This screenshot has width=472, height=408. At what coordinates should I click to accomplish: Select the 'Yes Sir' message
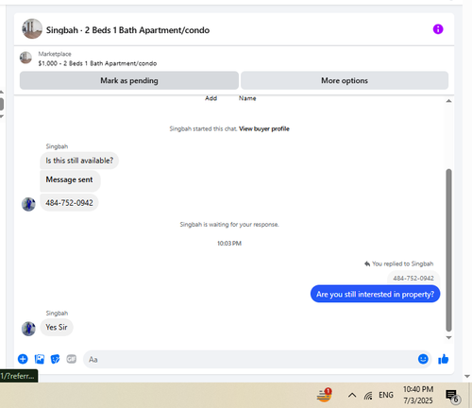click(x=57, y=328)
